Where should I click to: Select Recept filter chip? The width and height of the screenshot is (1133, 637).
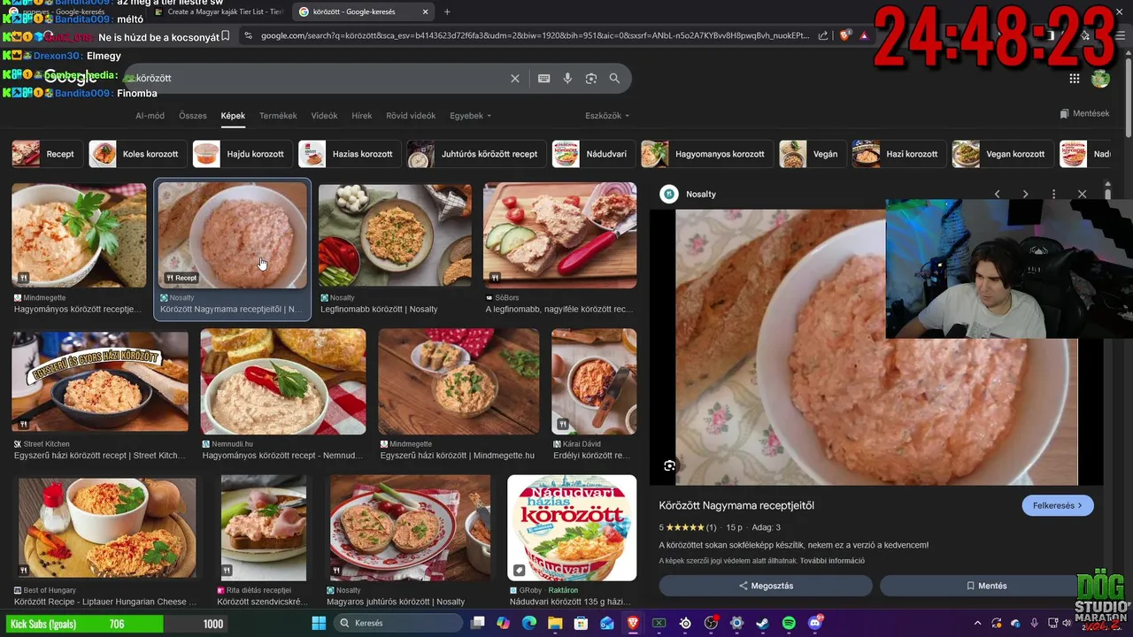pos(48,154)
